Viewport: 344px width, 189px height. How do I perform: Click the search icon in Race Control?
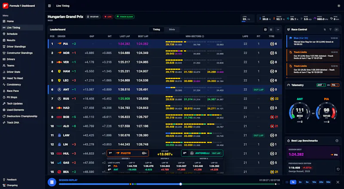coord(325,30)
